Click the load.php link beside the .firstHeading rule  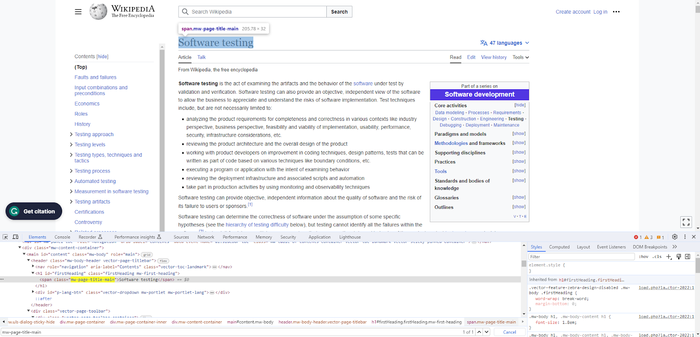click(x=666, y=288)
